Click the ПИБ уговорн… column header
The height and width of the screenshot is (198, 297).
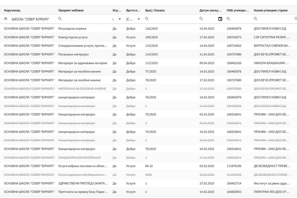(x=238, y=10)
